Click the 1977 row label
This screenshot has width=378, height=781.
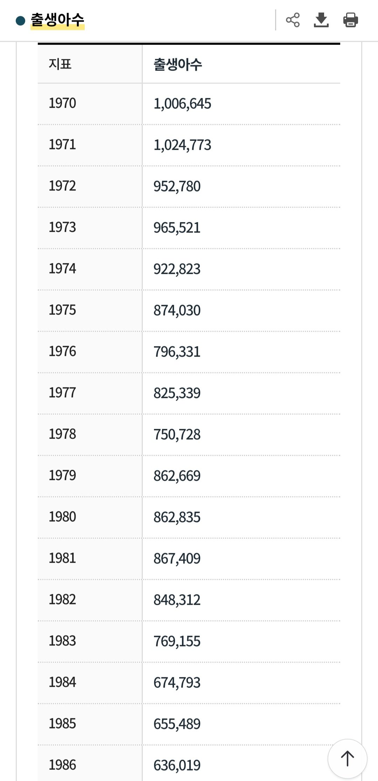click(62, 393)
